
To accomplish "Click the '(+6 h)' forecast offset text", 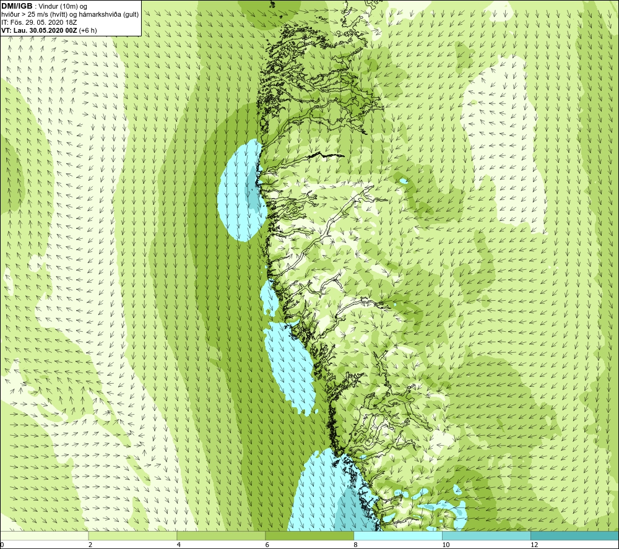I will point(88,30).
